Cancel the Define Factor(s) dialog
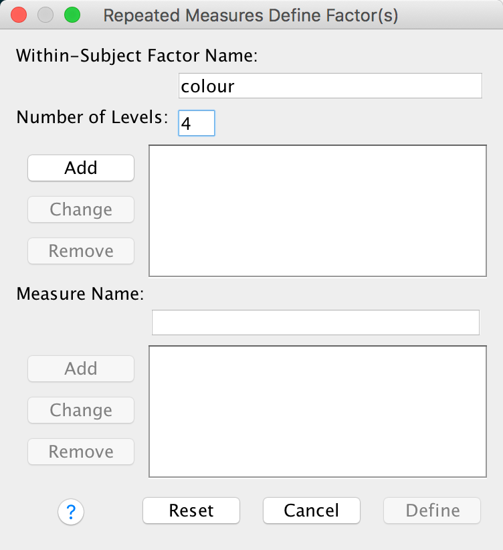503x550 pixels. click(x=312, y=511)
